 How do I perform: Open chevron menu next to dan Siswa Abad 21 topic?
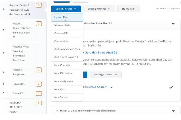point(112,87)
